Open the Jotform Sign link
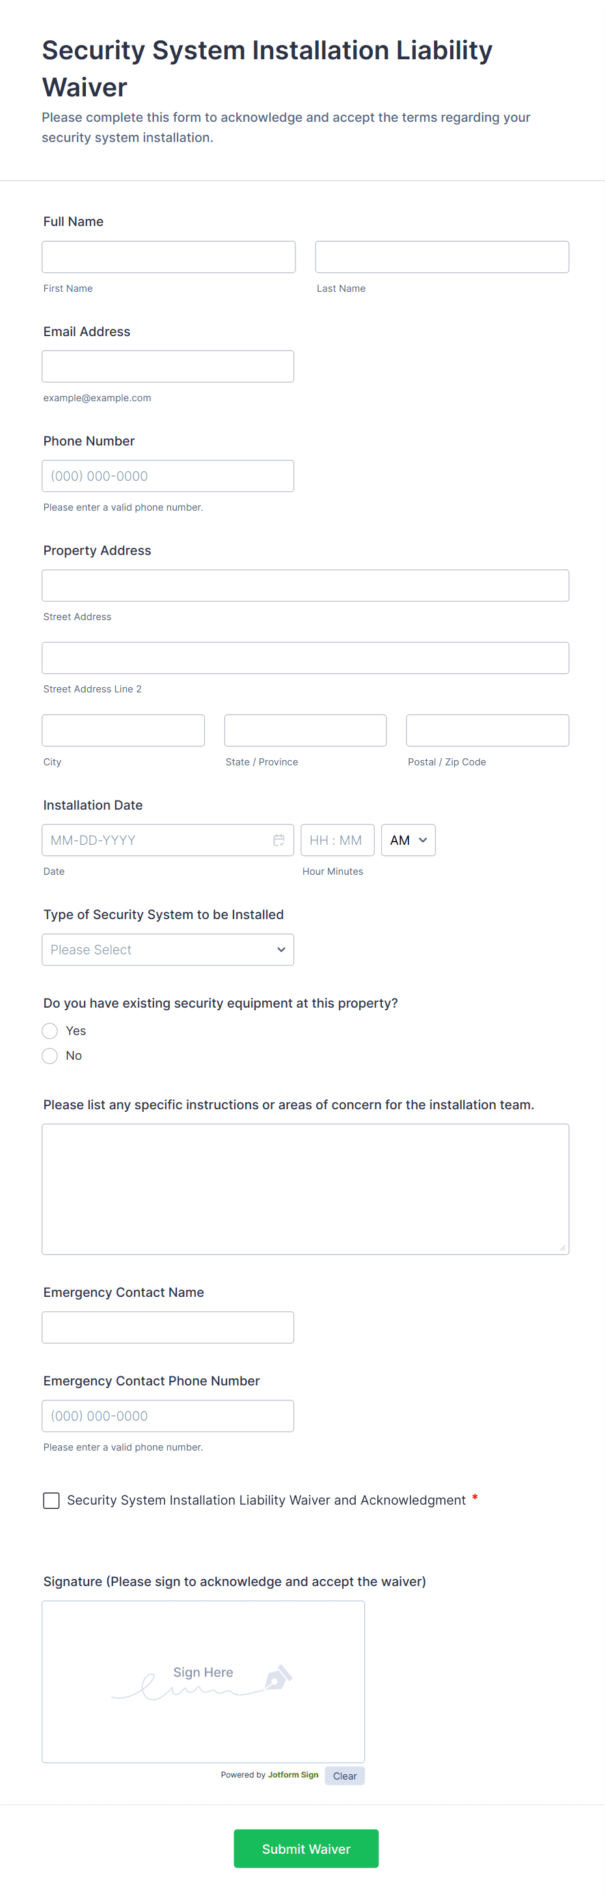 [x=293, y=1774]
